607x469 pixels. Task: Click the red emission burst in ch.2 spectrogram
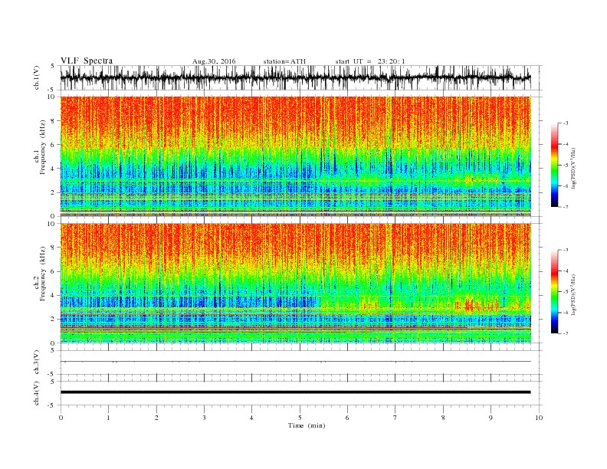click(477, 305)
